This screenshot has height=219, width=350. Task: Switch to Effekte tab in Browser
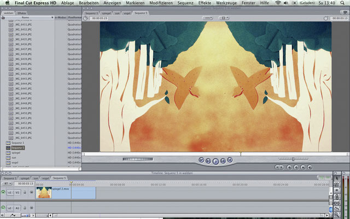coord(22,13)
